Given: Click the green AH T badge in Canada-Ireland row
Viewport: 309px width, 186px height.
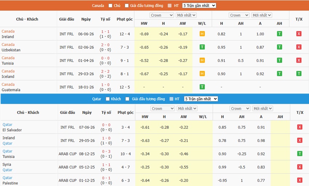Looking at the screenshot, I should [x=279, y=34].
